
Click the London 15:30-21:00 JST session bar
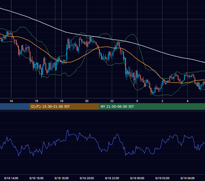point(64,106)
